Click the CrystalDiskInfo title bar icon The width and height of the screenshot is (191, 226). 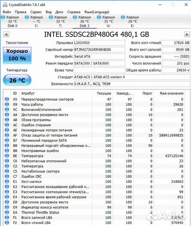coord(5,5)
